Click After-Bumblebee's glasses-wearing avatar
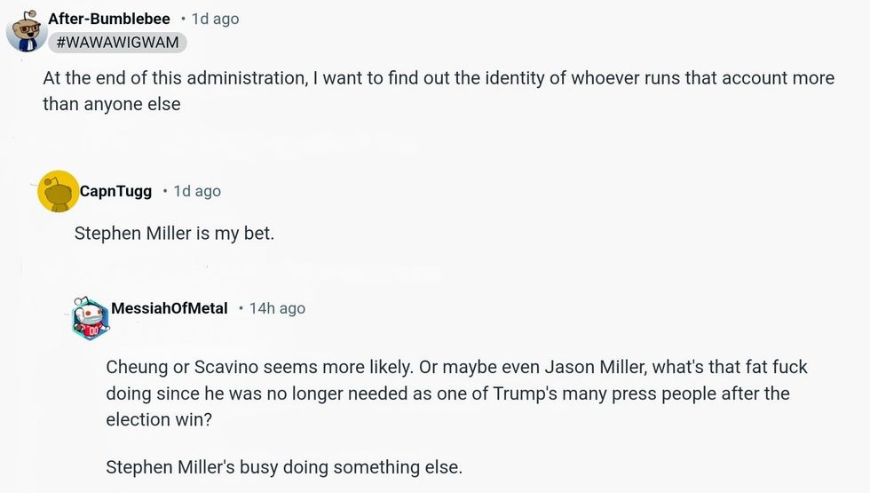This screenshot has height=493, width=870. 26,30
